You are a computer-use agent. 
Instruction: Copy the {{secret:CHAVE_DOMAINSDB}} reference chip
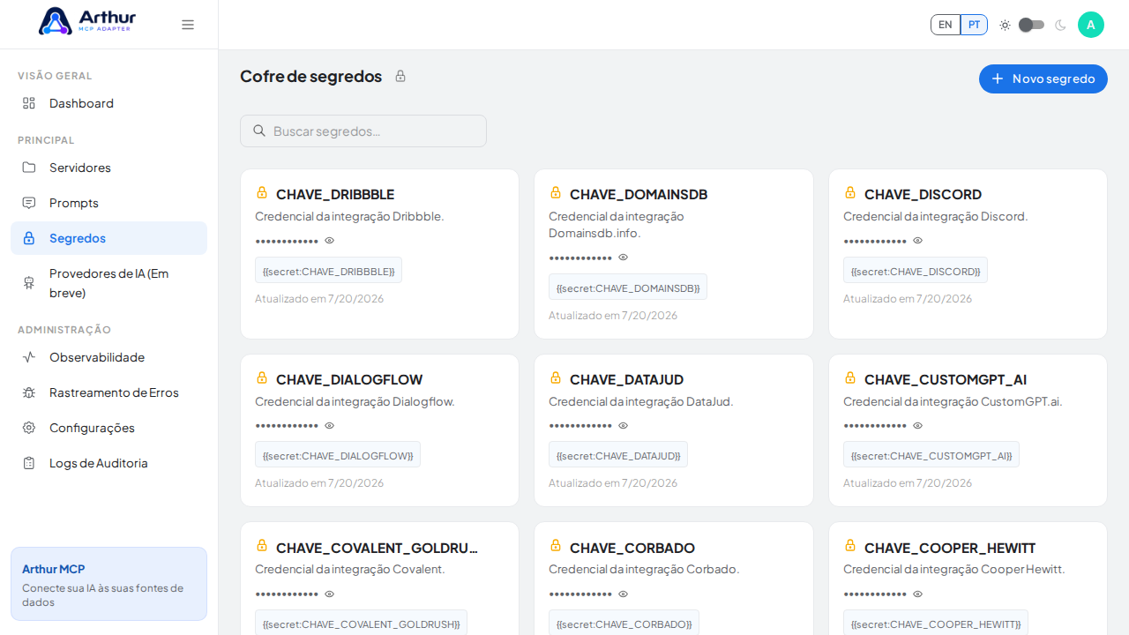[628, 288]
